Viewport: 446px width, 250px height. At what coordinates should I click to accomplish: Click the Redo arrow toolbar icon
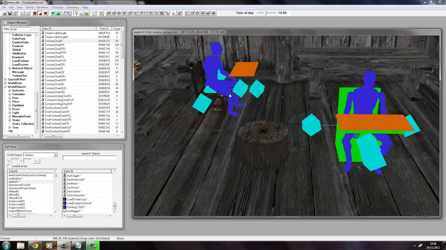[x=28, y=13]
